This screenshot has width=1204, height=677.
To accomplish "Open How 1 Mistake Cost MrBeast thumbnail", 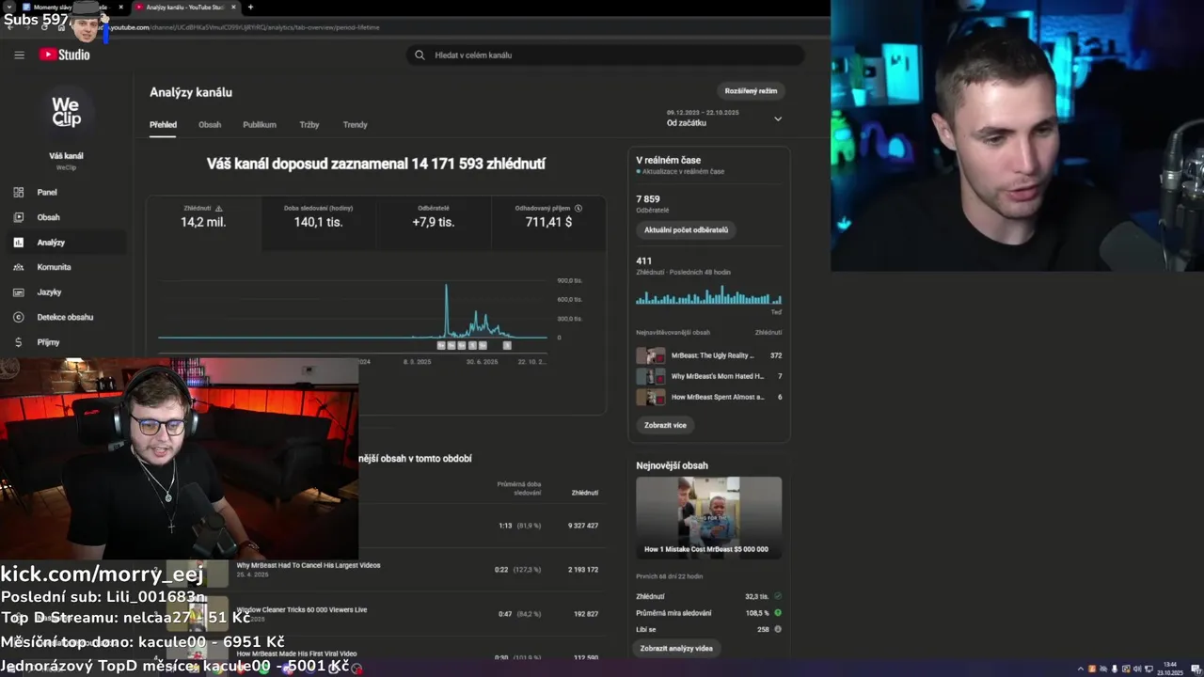I will coord(708,517).
